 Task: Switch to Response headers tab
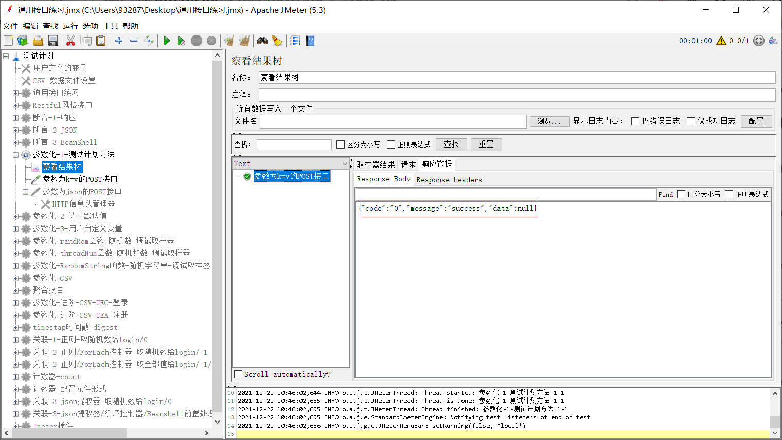449,180
